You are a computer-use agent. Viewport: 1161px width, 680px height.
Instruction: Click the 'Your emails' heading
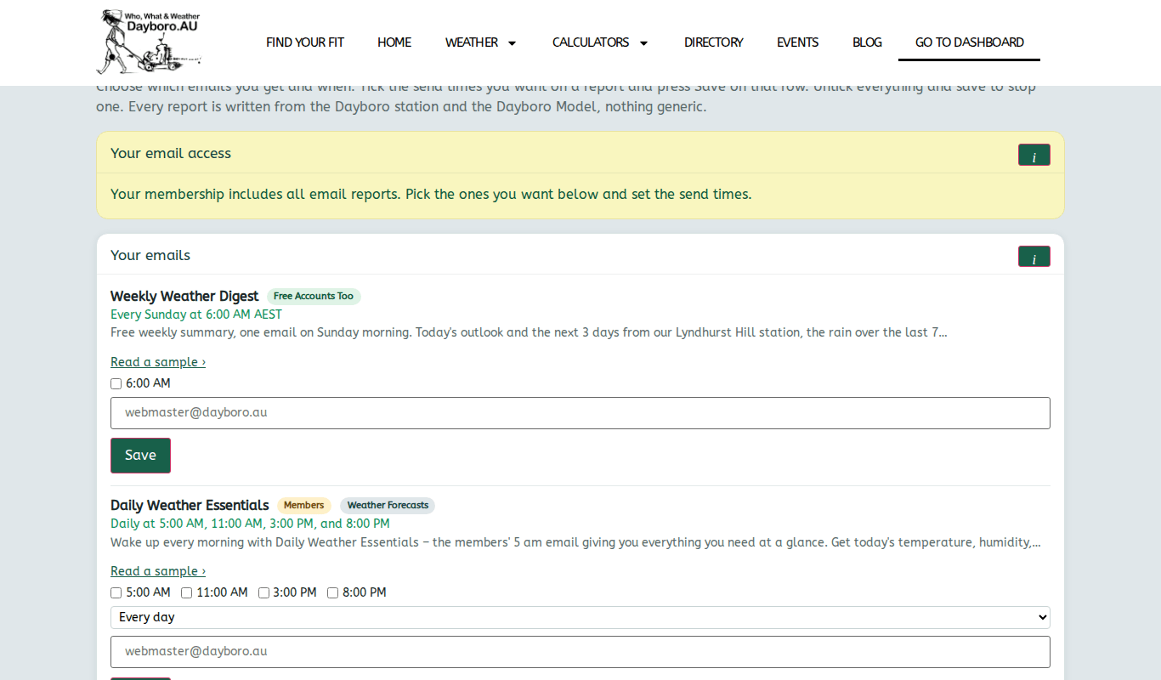(x=150, y=256)
